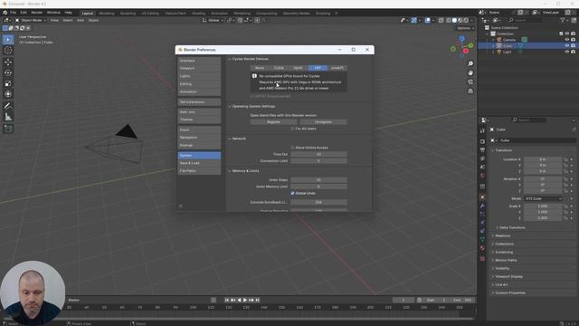Select the Move tool
579x326 pixels.
click(8, 62)
